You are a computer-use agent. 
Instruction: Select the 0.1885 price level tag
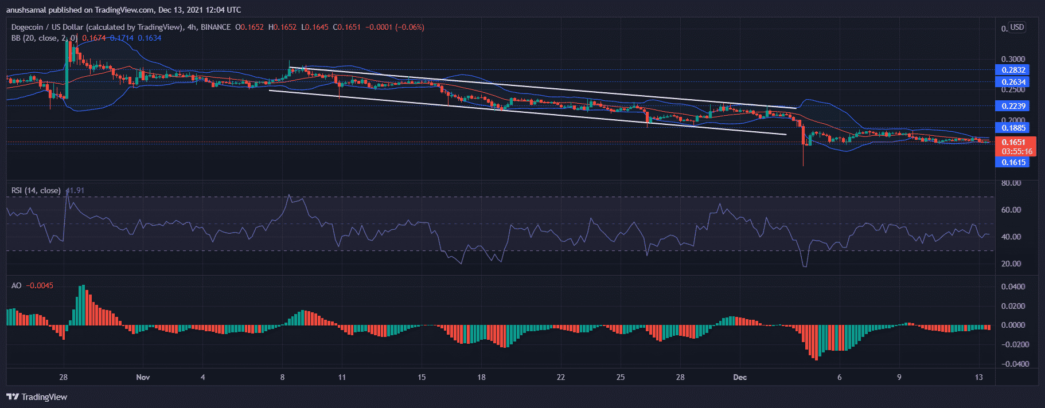[x=1013, y=128]
